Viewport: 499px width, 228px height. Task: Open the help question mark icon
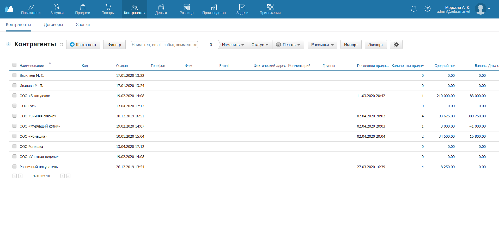pyautogui.click(x=427, y=9)
